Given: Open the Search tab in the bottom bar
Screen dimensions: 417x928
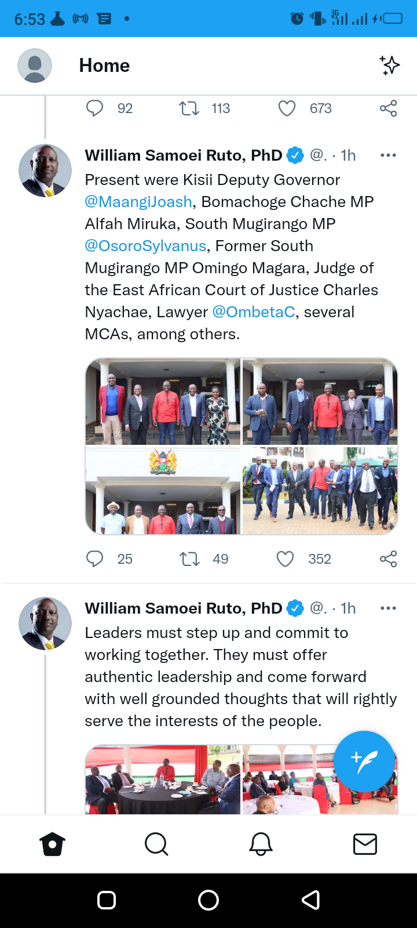Looking at the screenshot, I should (x=156, y=844).
